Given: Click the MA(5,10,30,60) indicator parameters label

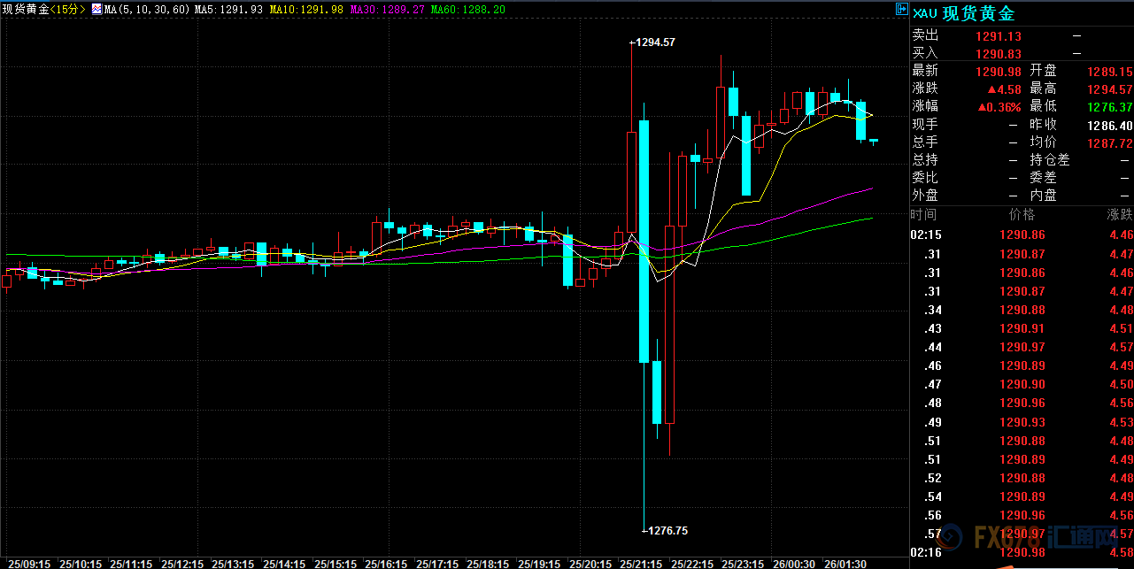Looking at the screenshot, I should [147, 10].
